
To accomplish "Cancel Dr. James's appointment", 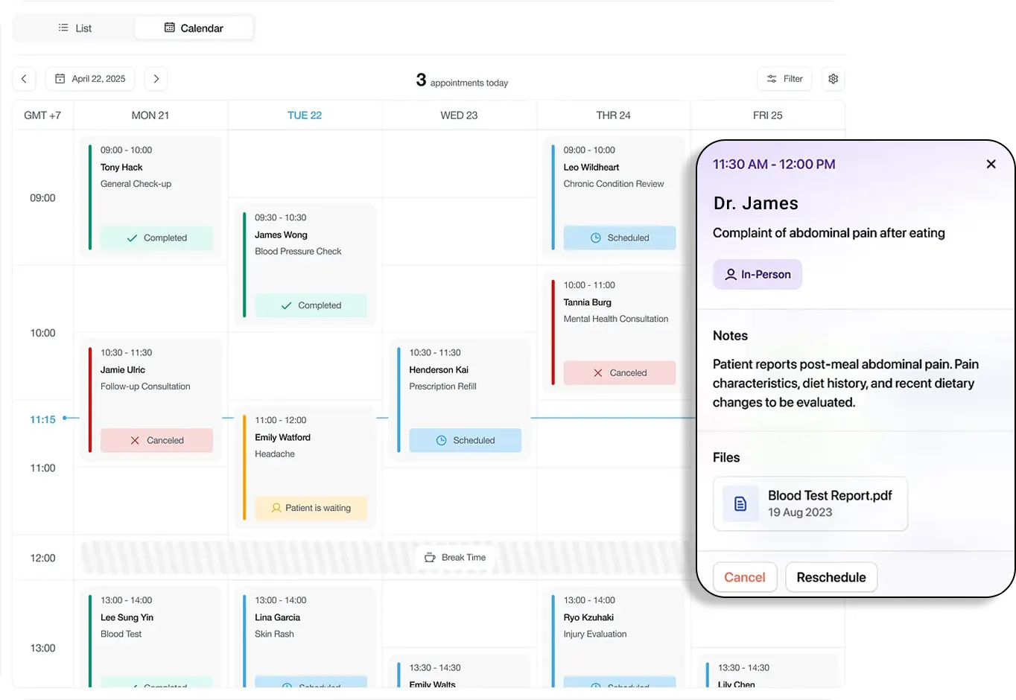I will 744,577.
